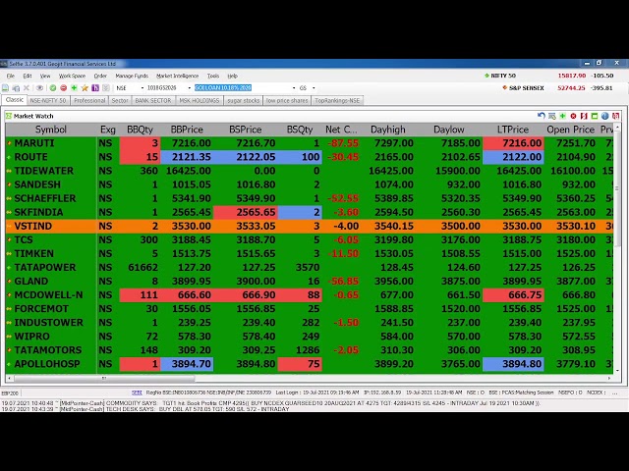Screen dimensions: 629x471
Task: Switch to the MSK HOLDINGS tab
Action: coord(200,100)
